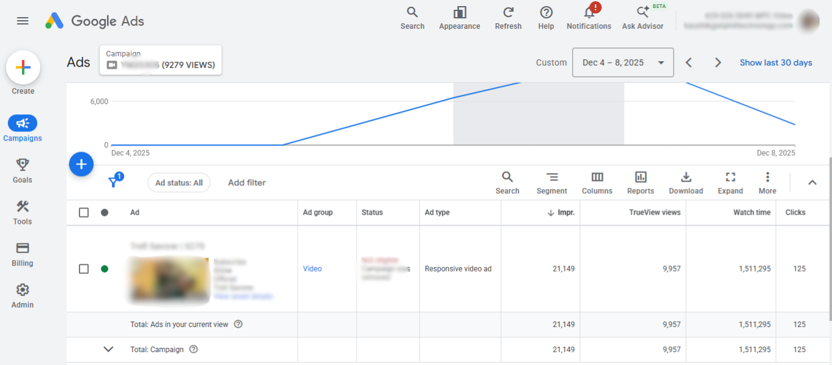Click the Ad status: All filter chip
The height and width of the screenshot is (365, 832).
coord(179,182)
